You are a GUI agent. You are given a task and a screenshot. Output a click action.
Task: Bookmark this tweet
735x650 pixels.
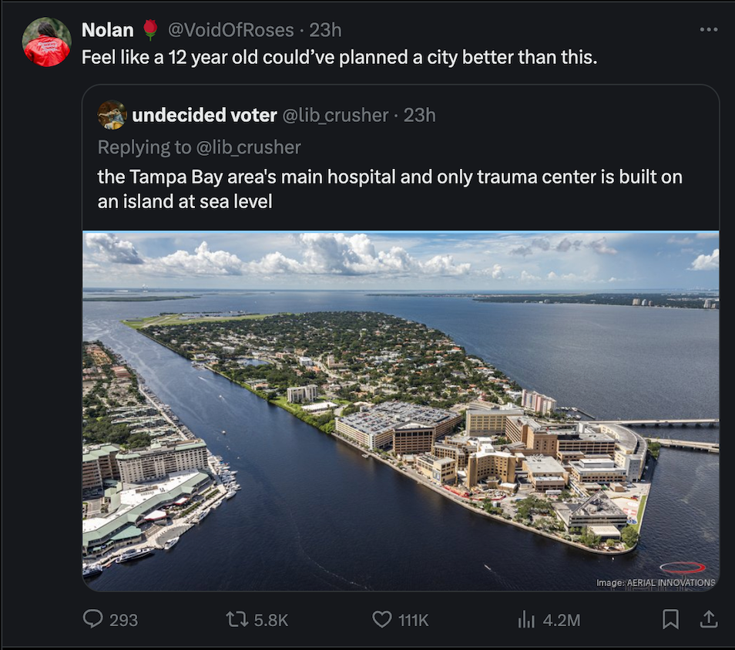[671, 618]
